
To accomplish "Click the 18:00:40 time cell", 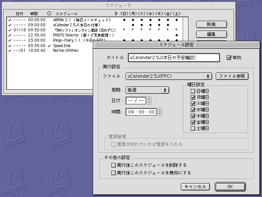I will click(x=37, y=50).
